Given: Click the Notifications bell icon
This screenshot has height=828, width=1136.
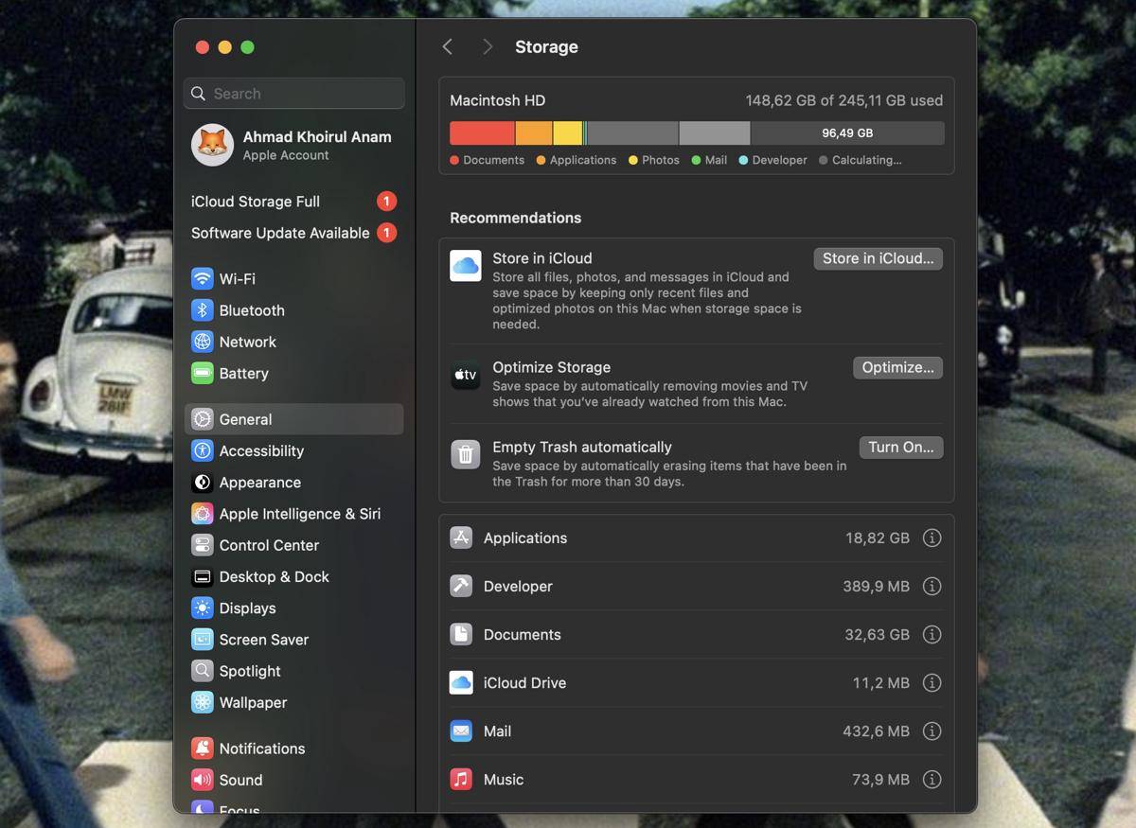Looking at the screenshot, I should click(202, 749).
